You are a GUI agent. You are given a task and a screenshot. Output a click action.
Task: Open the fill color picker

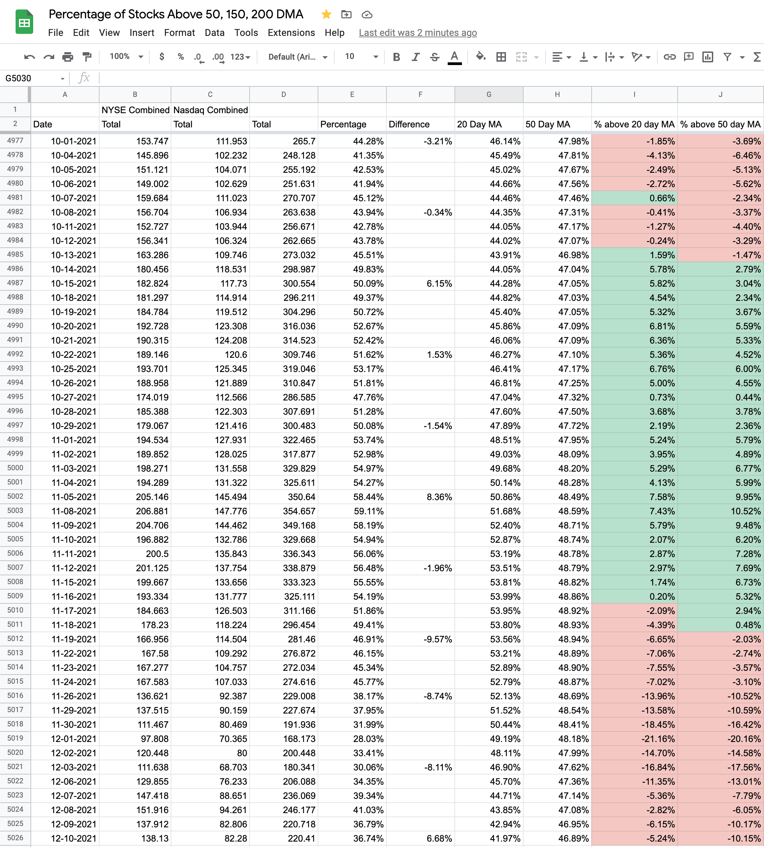pos(481,57)
